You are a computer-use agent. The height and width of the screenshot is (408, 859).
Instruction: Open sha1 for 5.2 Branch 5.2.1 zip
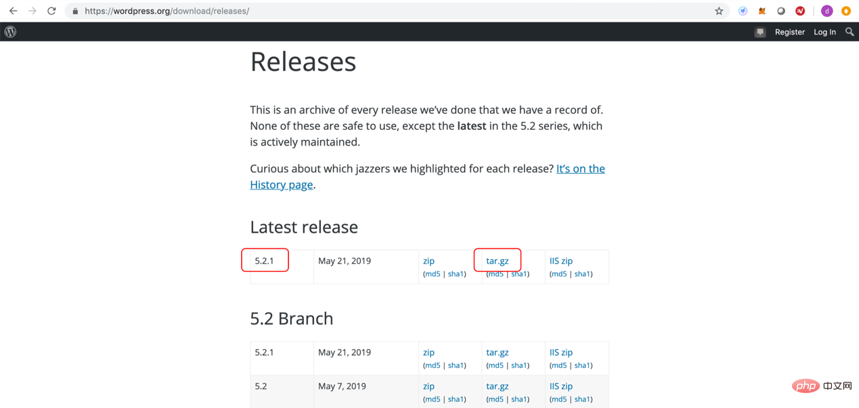[x=456, y=365]
